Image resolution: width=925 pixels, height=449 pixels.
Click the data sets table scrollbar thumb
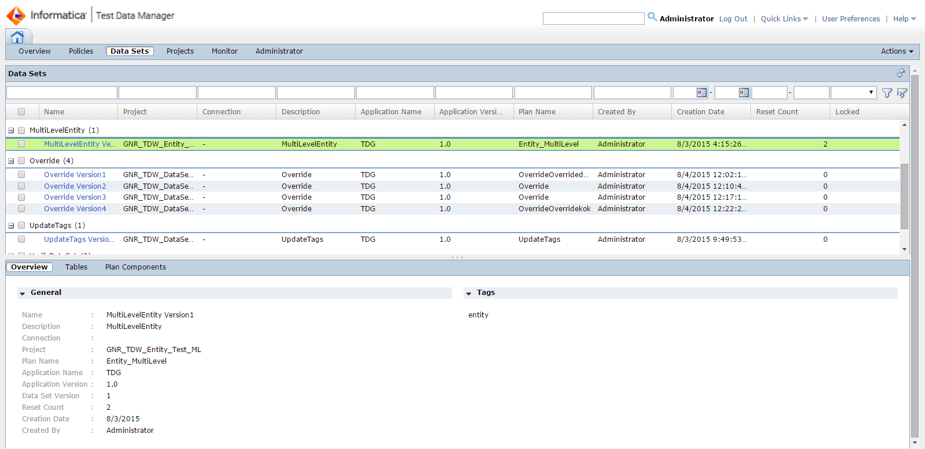point(904,196)
